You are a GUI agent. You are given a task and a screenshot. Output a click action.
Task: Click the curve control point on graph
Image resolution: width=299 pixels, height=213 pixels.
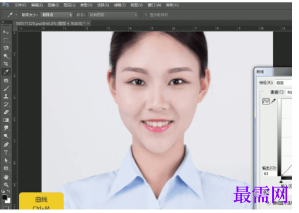[x=282, y=175]
